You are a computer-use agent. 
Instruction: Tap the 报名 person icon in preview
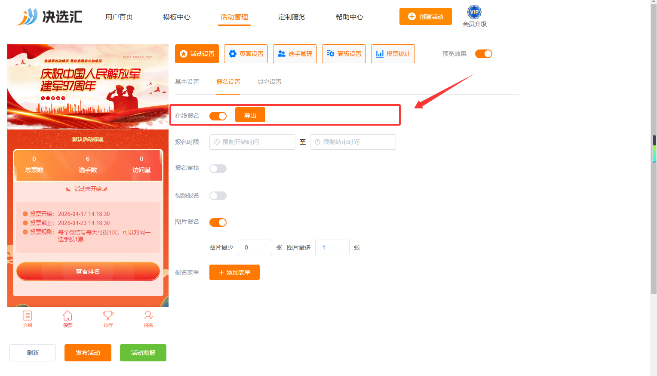pos(148,319)
